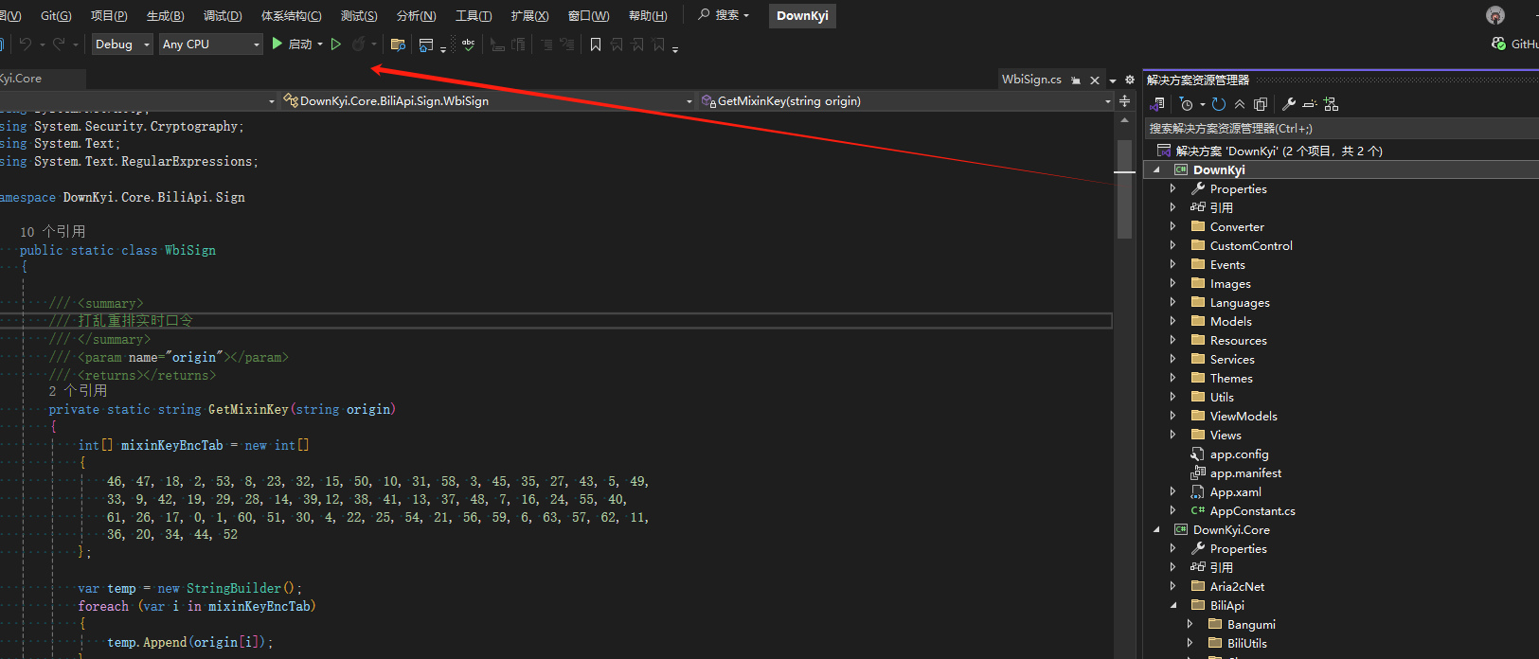Open the 分析(N) menu

[417, 15]
